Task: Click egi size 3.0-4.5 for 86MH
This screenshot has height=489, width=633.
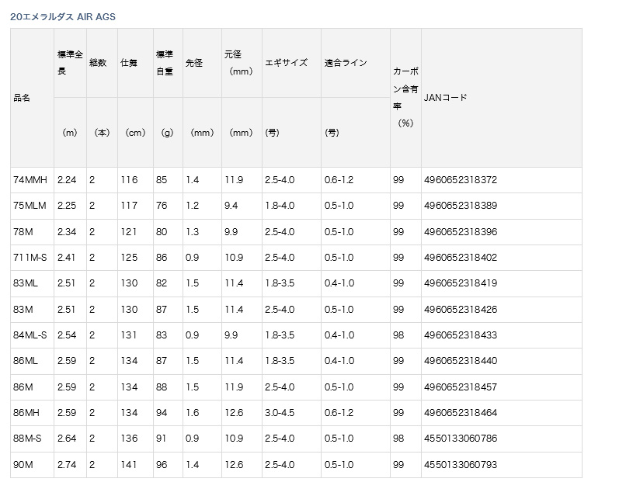Action: (x=280, y=413)
